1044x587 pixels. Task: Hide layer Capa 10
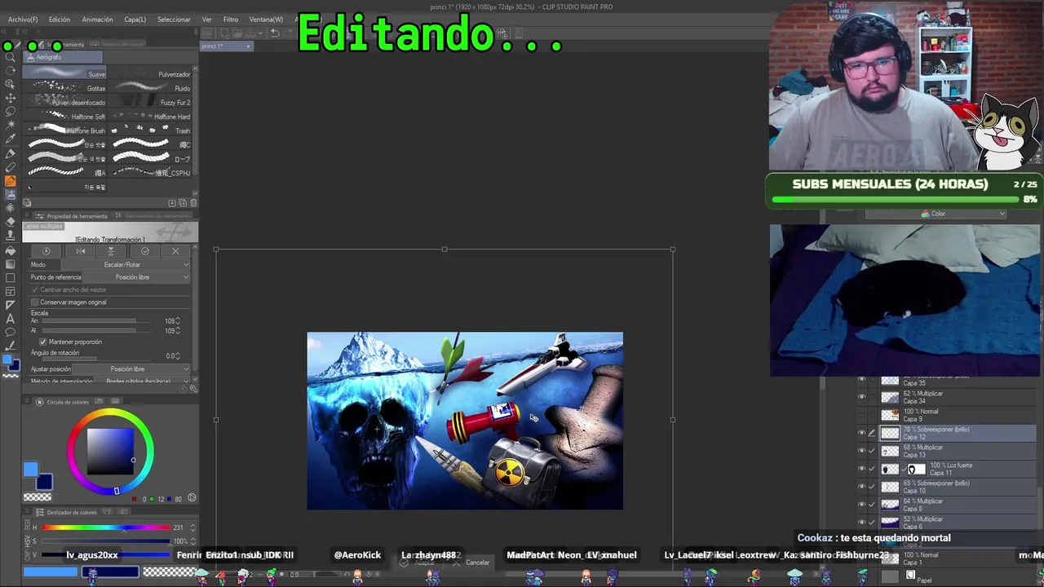861,487
